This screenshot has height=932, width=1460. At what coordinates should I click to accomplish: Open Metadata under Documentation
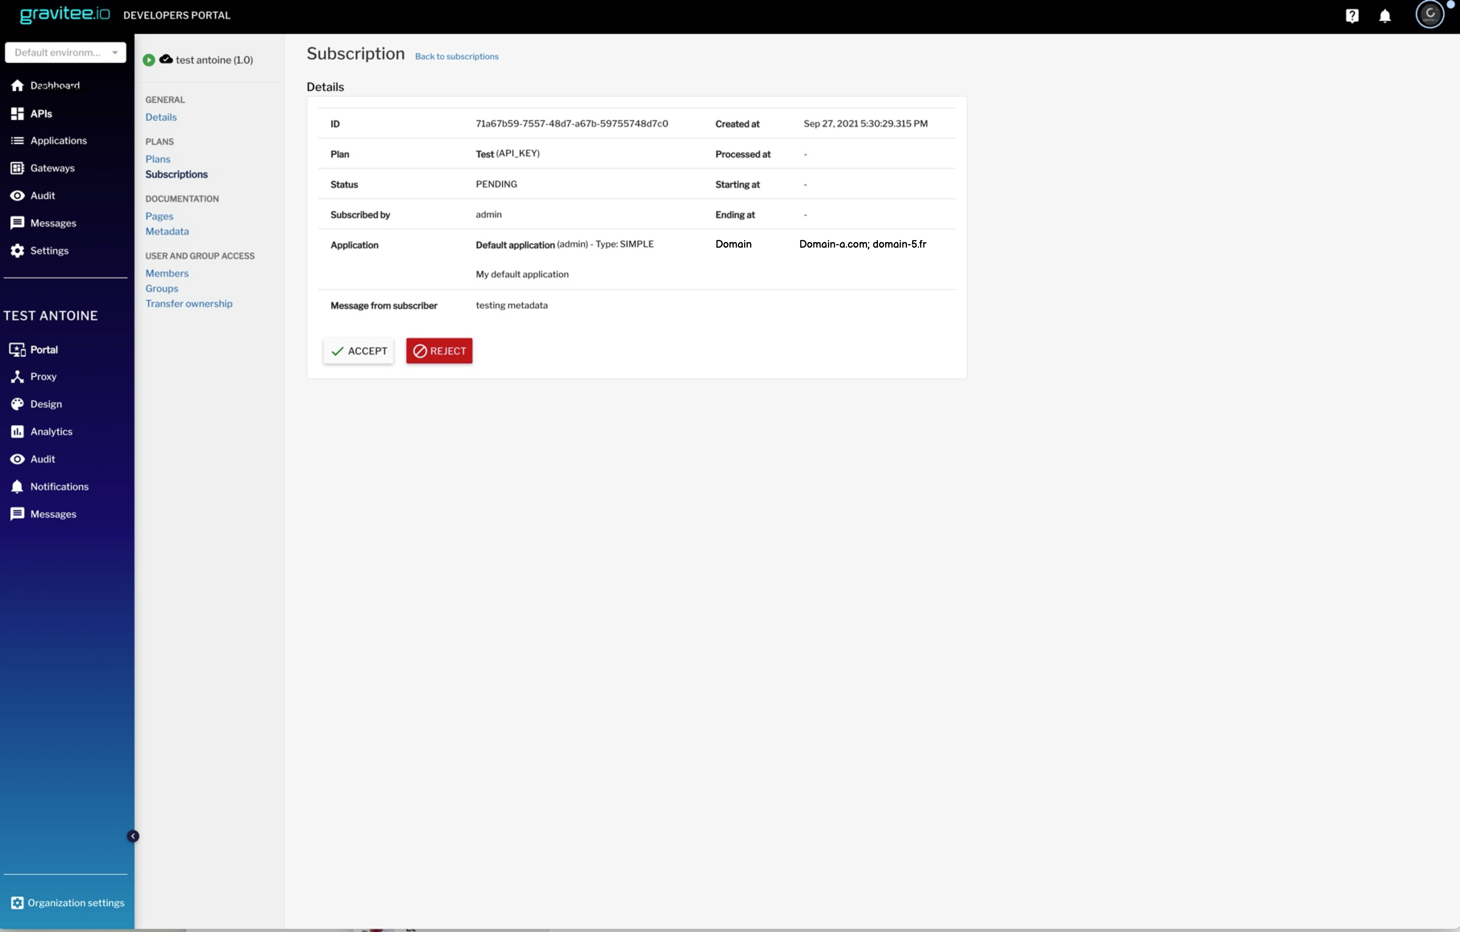[x=167, y=231]
